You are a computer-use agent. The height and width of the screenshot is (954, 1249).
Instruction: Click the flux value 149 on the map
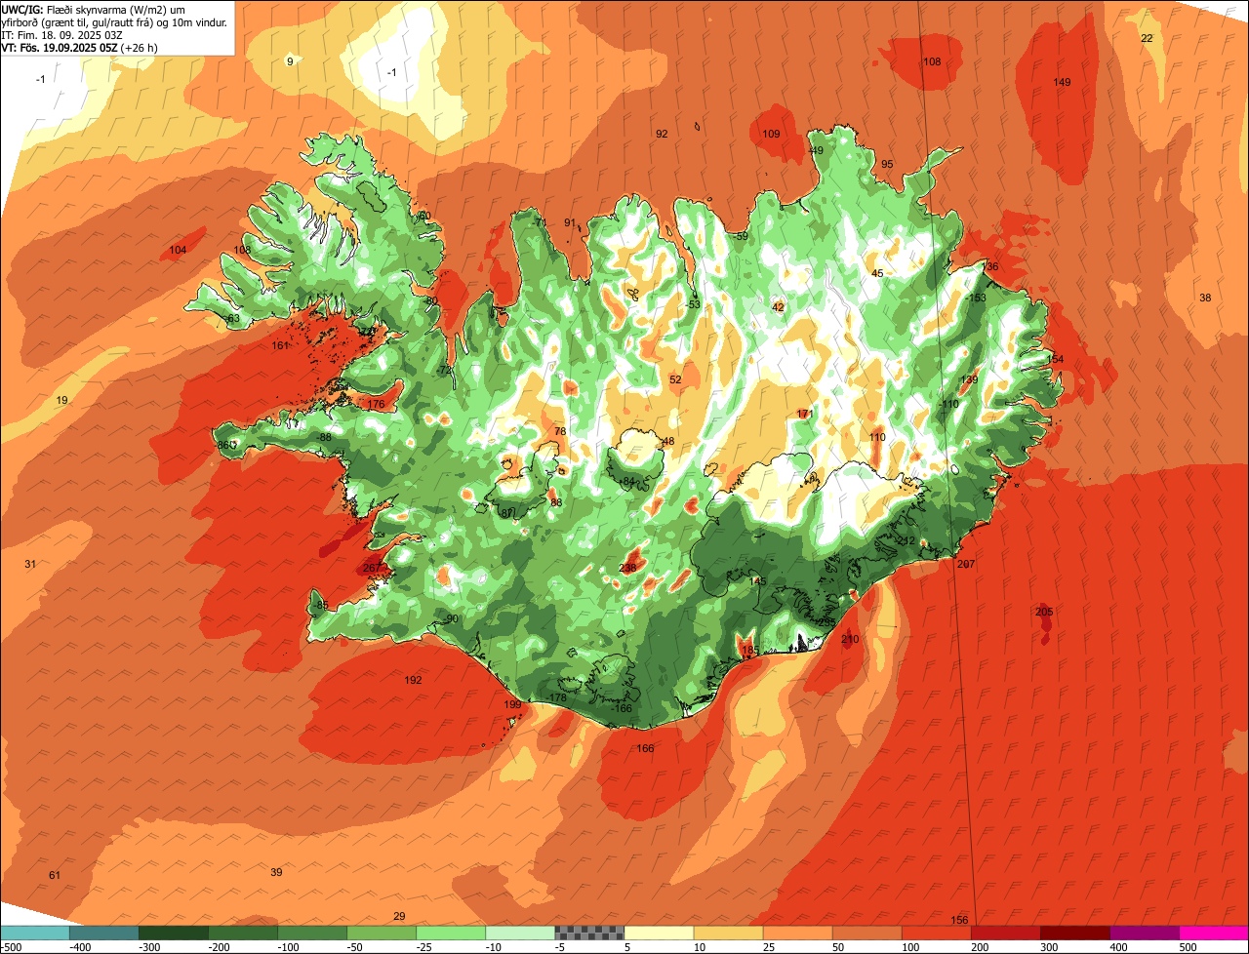pos(1062,82)
